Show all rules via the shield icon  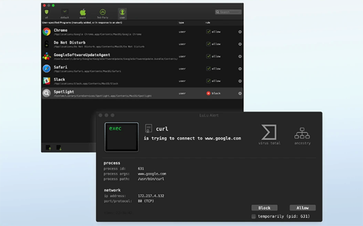click(47, 14)
